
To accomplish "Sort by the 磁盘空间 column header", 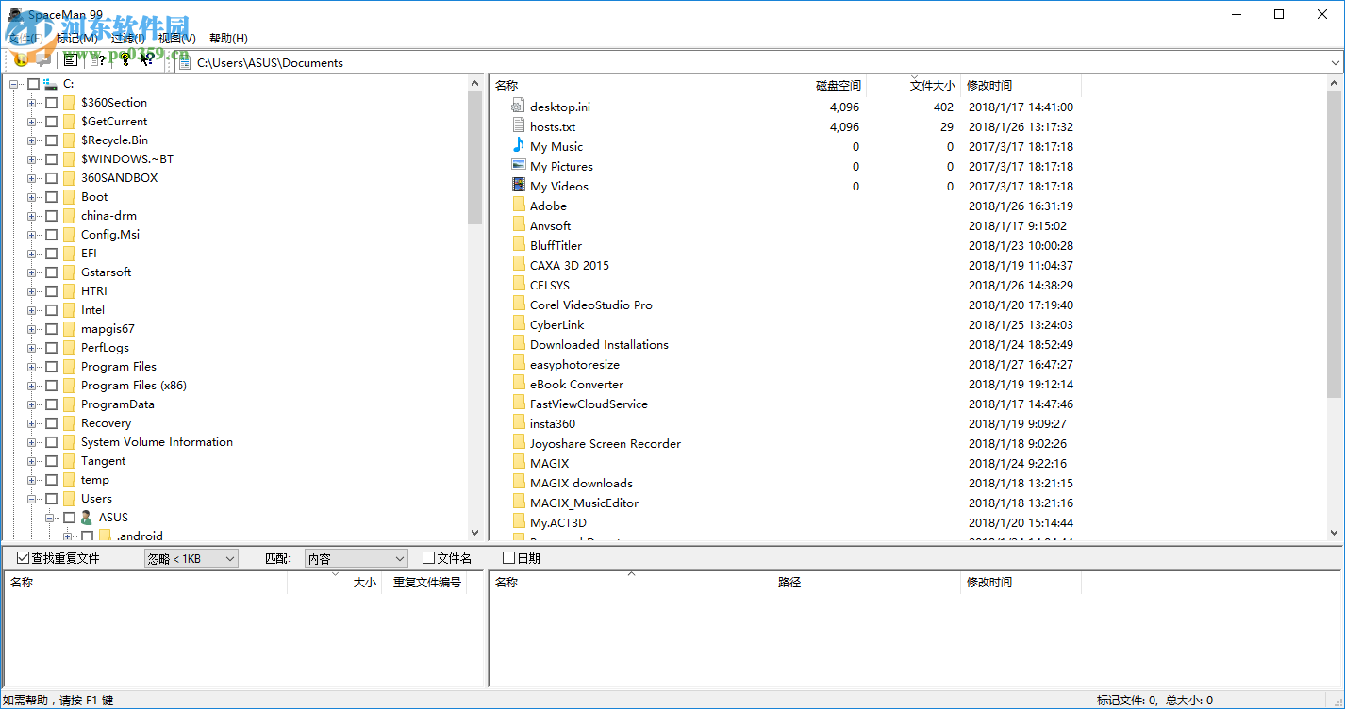I will pos(838,86).
